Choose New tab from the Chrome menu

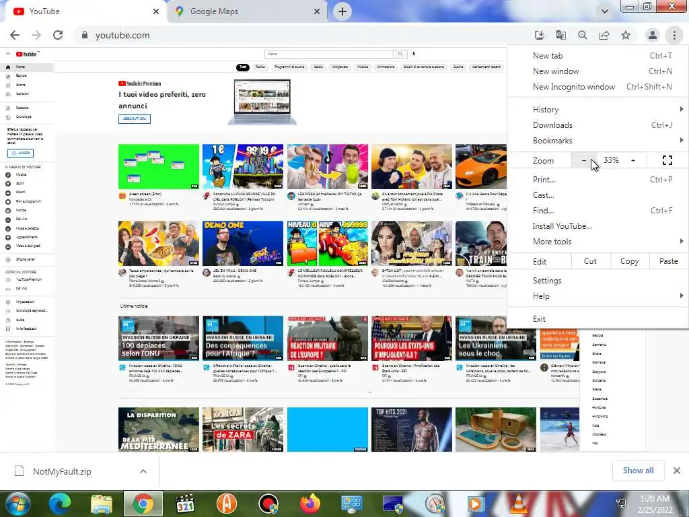[597, 56]
